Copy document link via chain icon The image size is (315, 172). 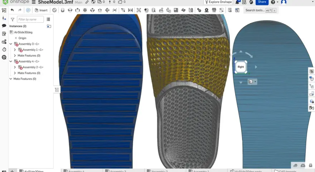pyautogui.click(x=87, y=2)
